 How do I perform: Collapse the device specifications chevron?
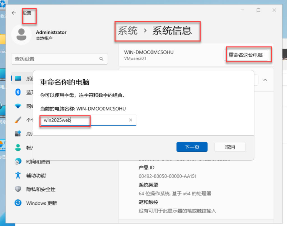(265, 80)
